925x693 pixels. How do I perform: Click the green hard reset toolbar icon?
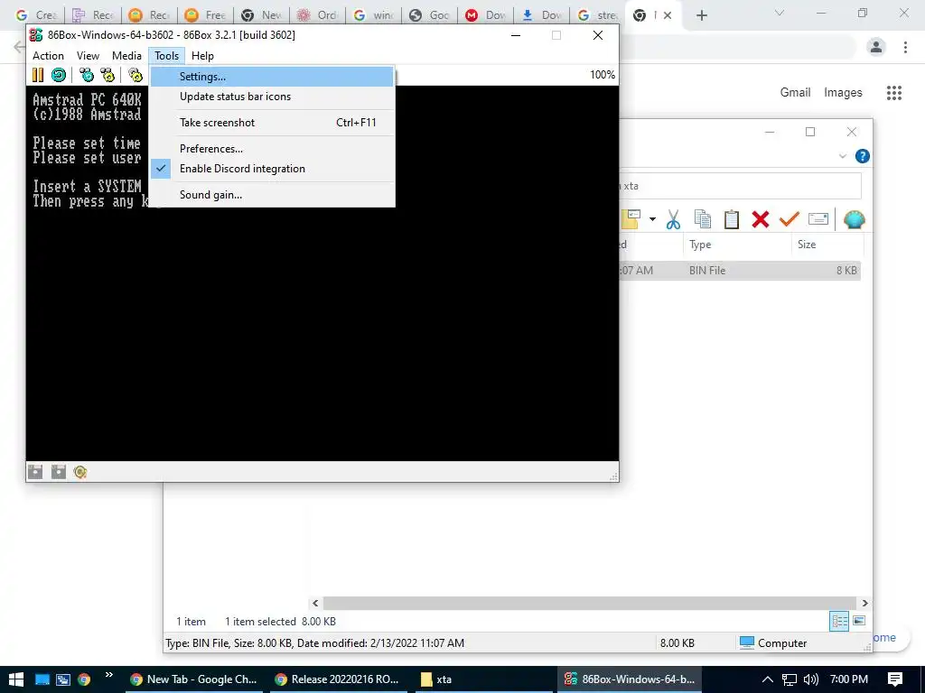(59, 75)
